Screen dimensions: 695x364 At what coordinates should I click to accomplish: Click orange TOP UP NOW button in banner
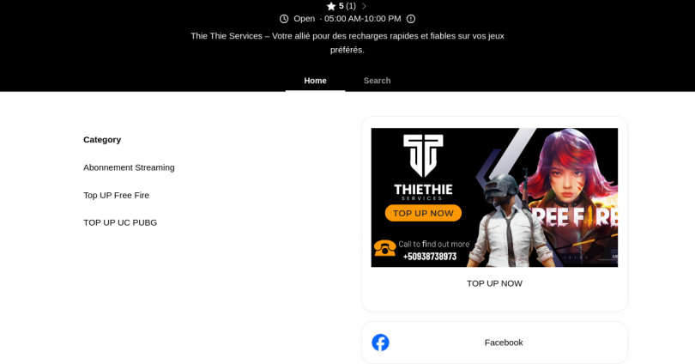(423, 213)
